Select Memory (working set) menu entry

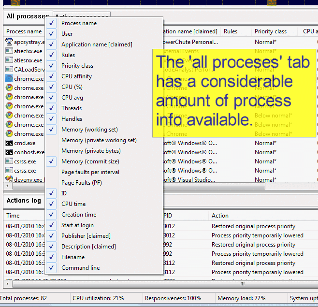point(104,129)
